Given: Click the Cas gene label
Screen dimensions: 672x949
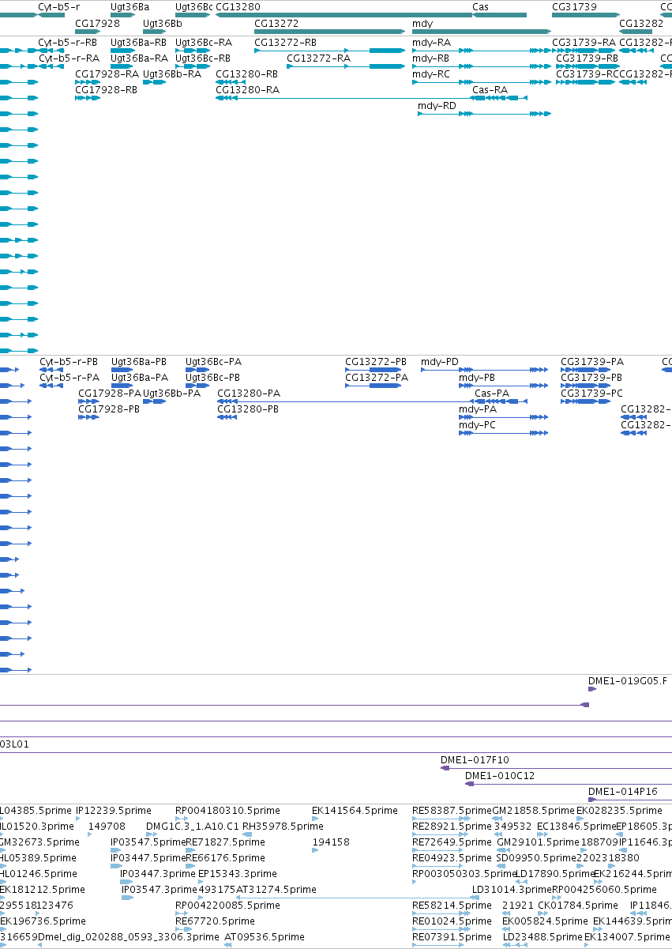Looking at the screenshot, I should click(480, 7).
